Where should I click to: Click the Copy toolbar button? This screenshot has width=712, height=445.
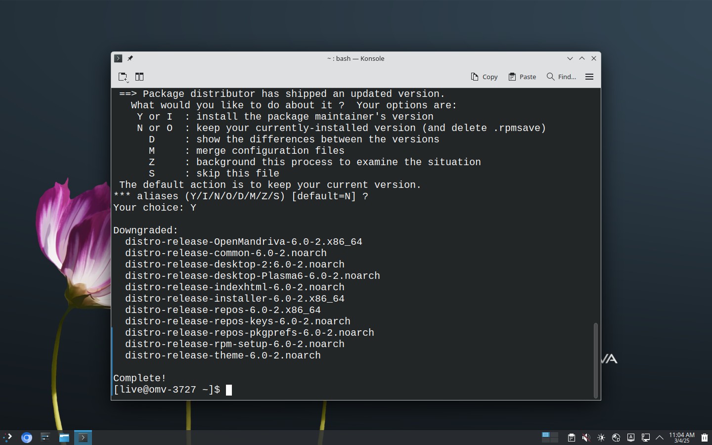[484, 77]
